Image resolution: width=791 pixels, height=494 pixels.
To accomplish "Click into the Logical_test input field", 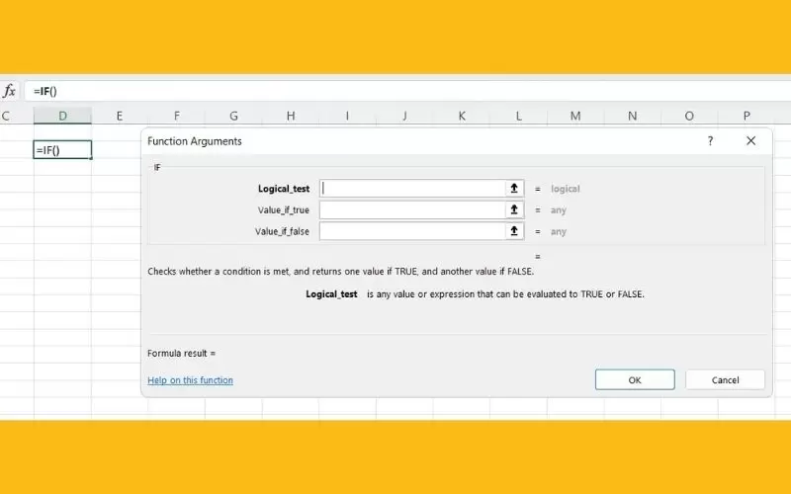I will [412, 189].
